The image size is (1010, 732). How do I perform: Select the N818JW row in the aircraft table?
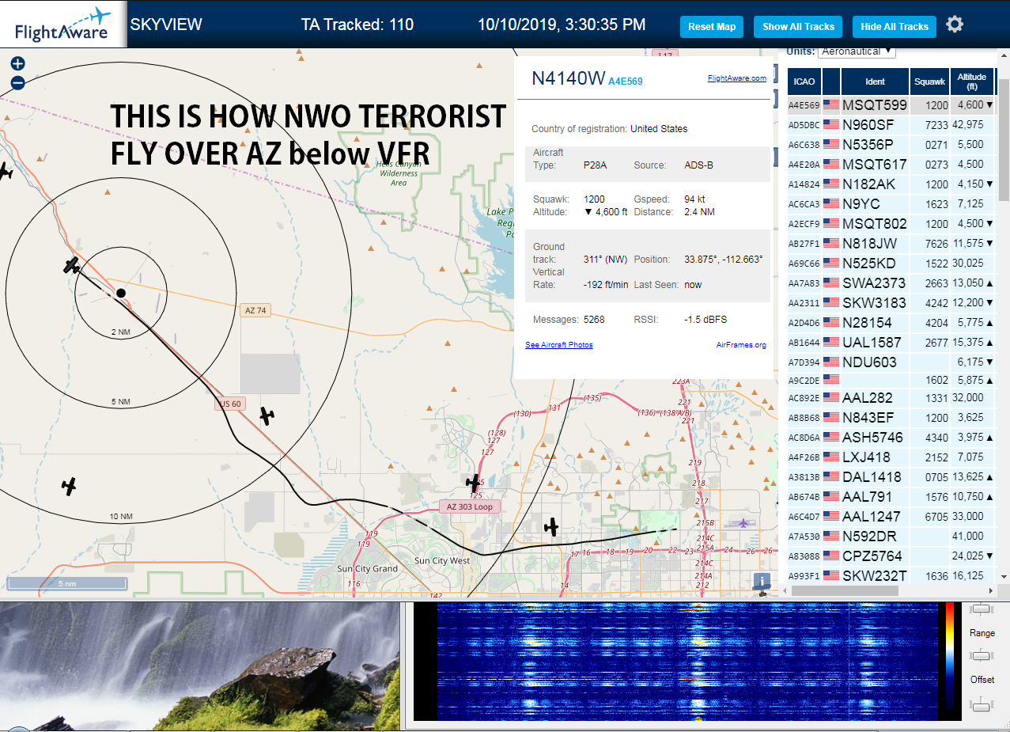point(891,243)
